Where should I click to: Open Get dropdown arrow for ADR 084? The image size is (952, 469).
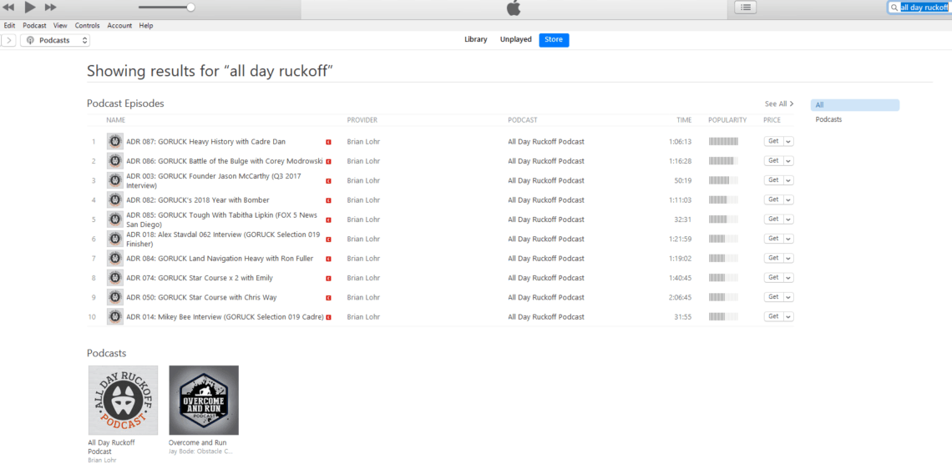(x=788, y=258)
